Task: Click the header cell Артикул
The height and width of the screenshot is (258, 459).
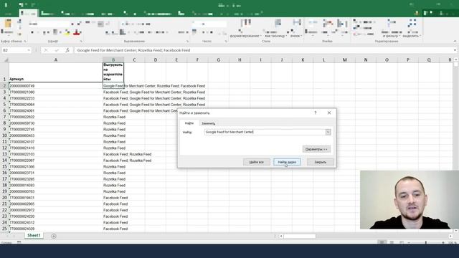Action: click(56, 72)
